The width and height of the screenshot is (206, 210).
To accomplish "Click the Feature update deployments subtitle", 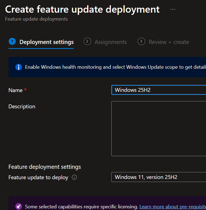I will (36, 19).
